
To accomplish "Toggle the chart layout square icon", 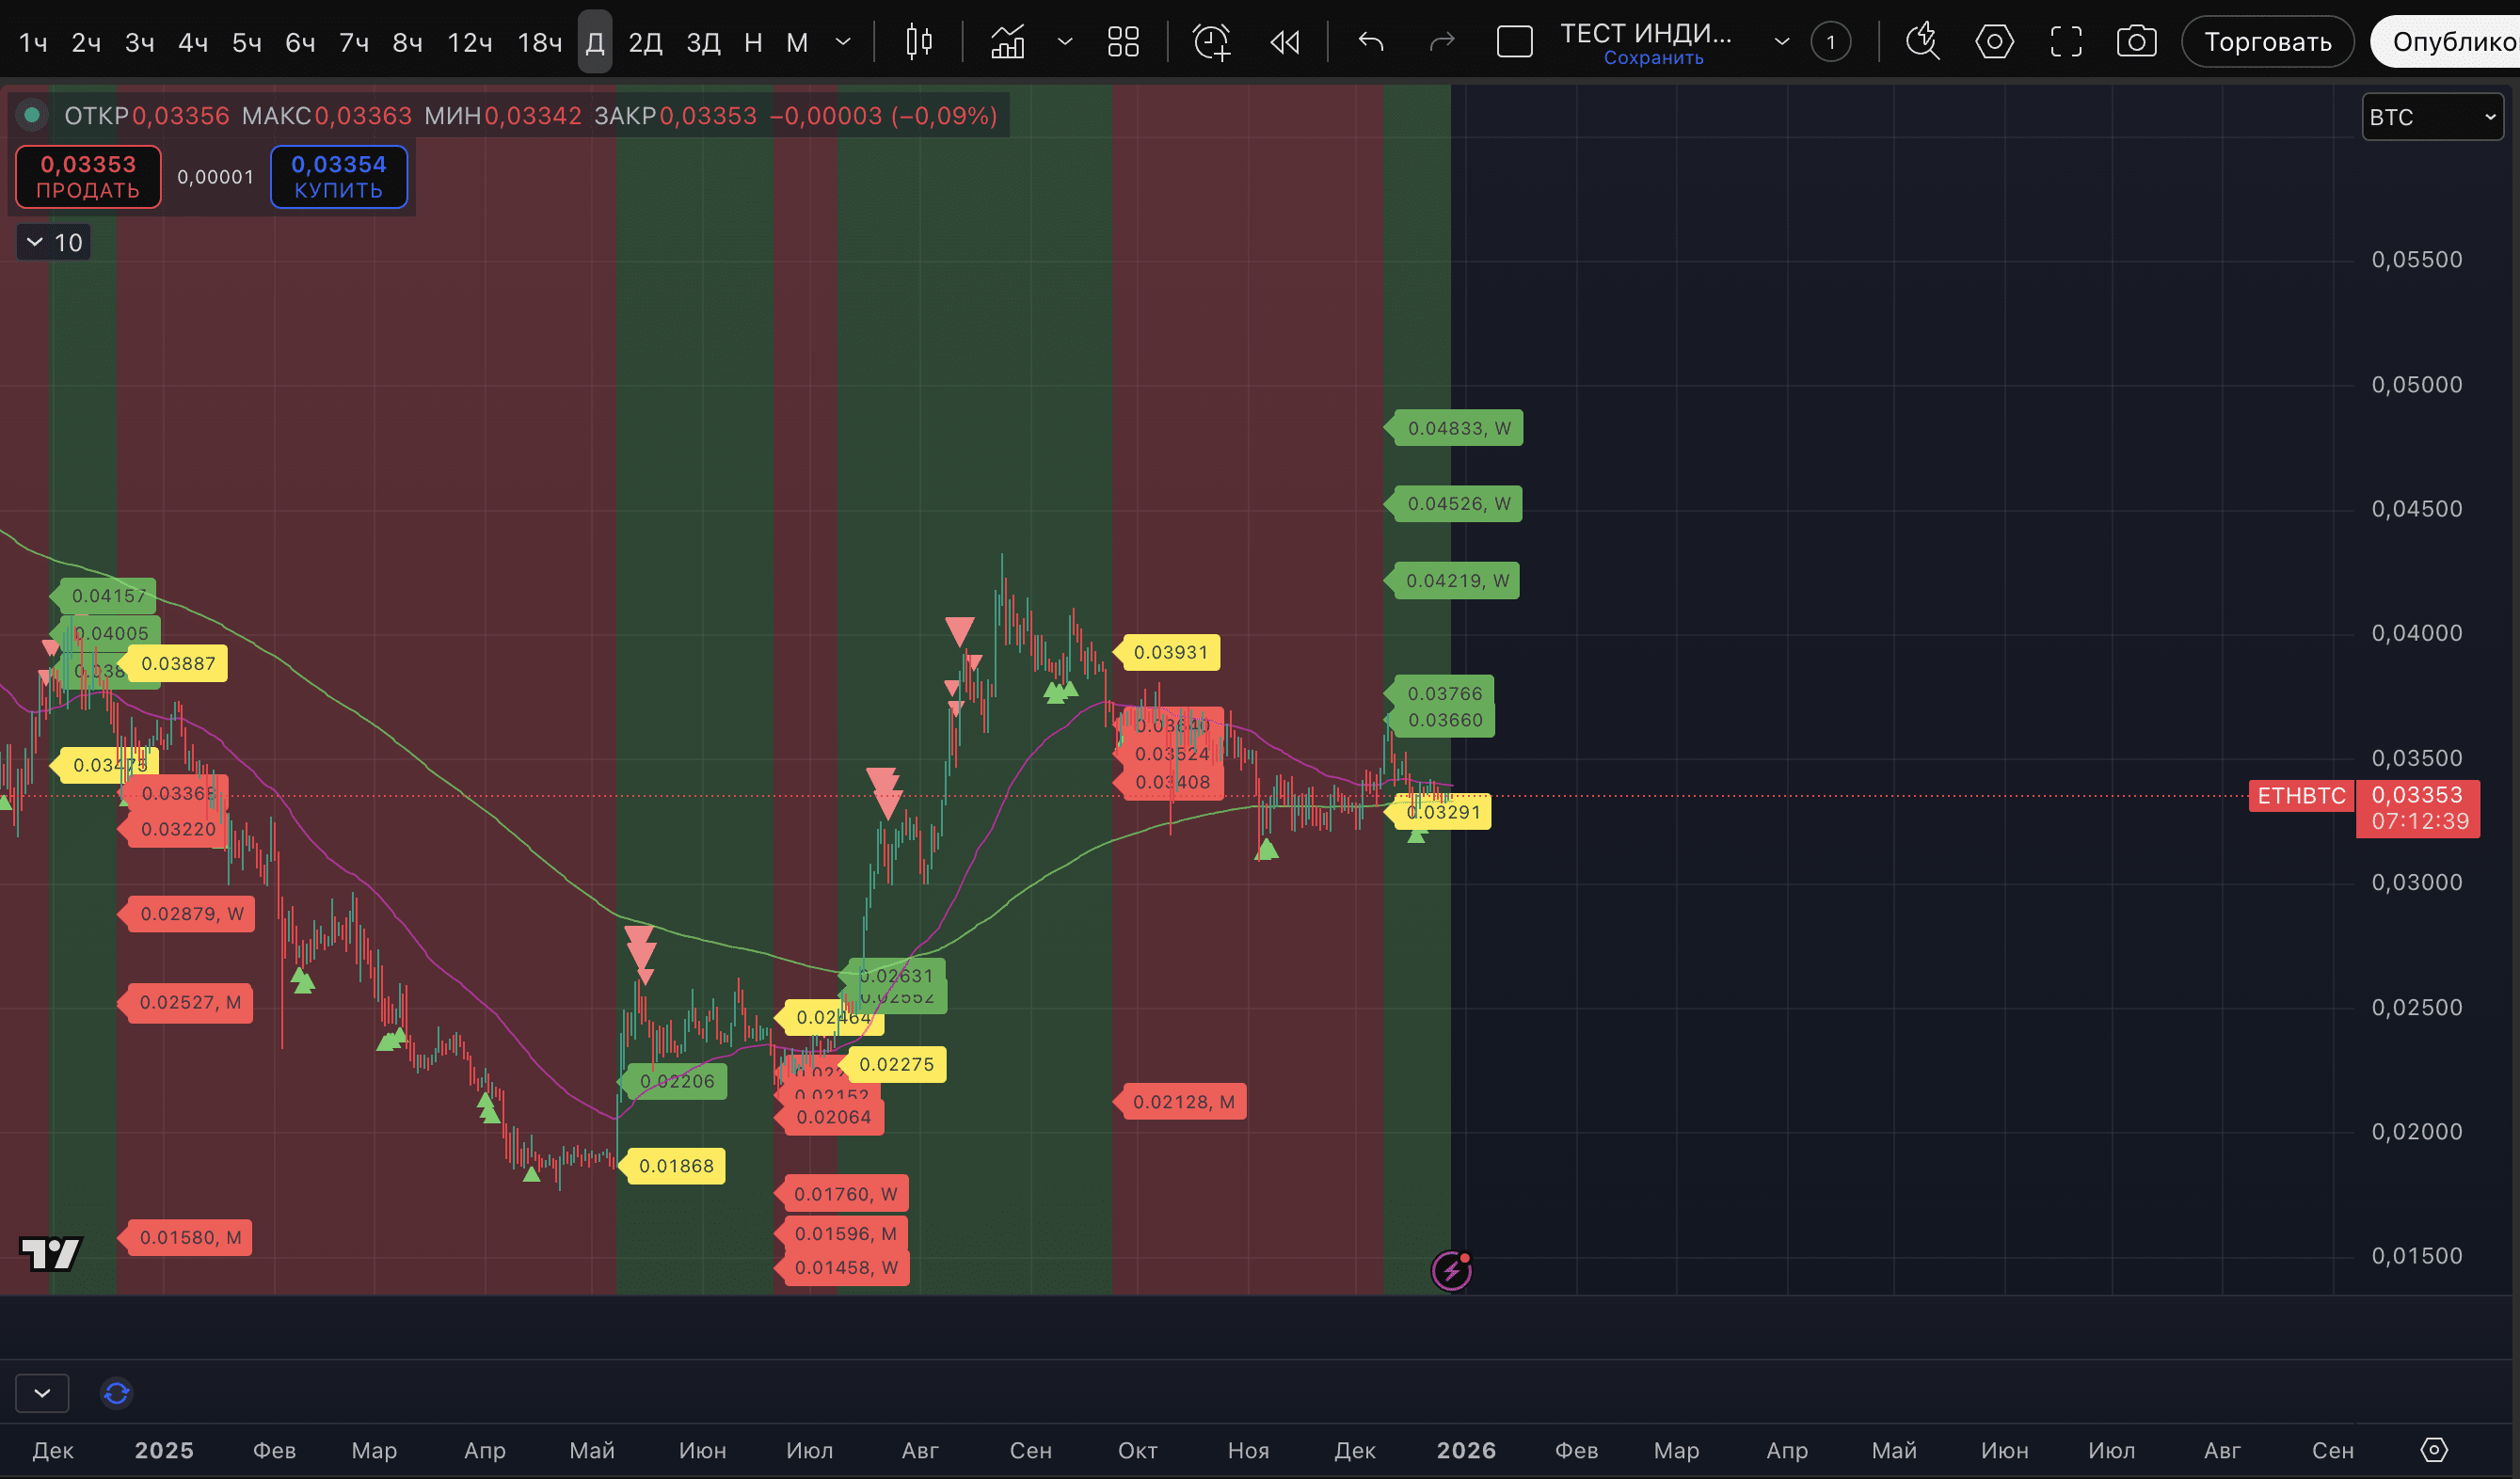I will click(x=1514, y=42).
